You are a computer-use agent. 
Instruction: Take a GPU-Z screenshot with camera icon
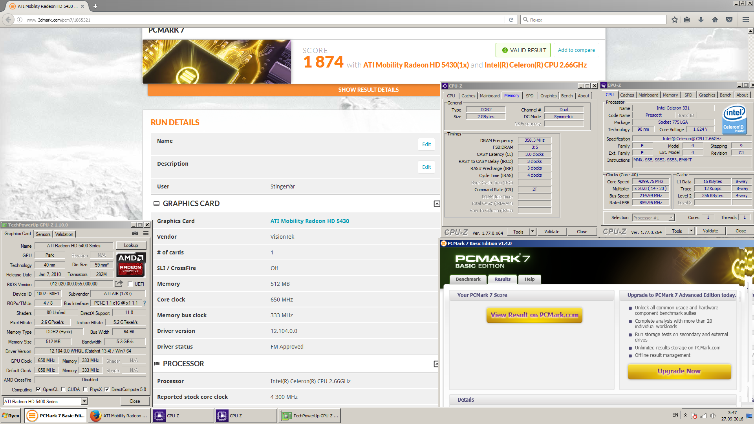pyautogui.click(x=135, y=233)
